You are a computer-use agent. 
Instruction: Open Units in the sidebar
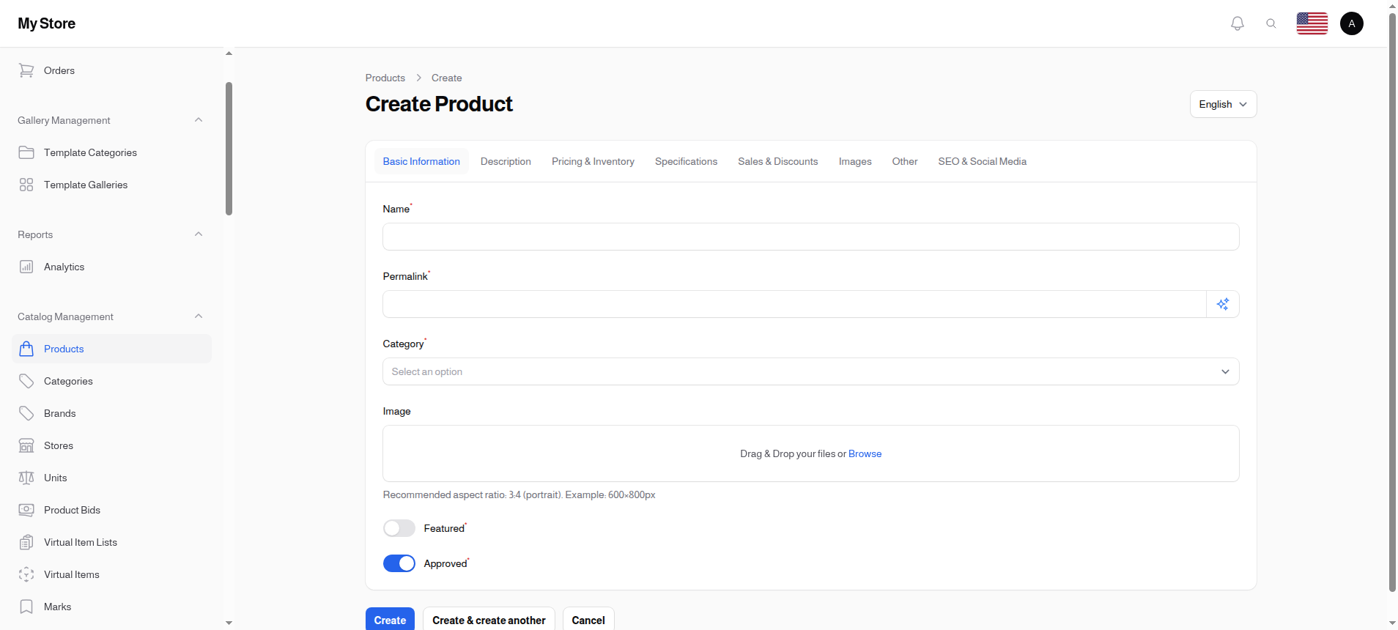(x=111, y=478)
